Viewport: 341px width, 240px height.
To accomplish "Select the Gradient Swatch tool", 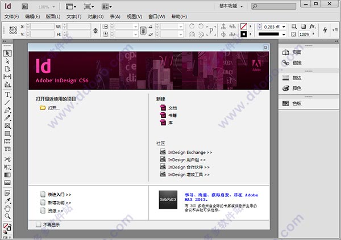I will click(x=7, y=175).
